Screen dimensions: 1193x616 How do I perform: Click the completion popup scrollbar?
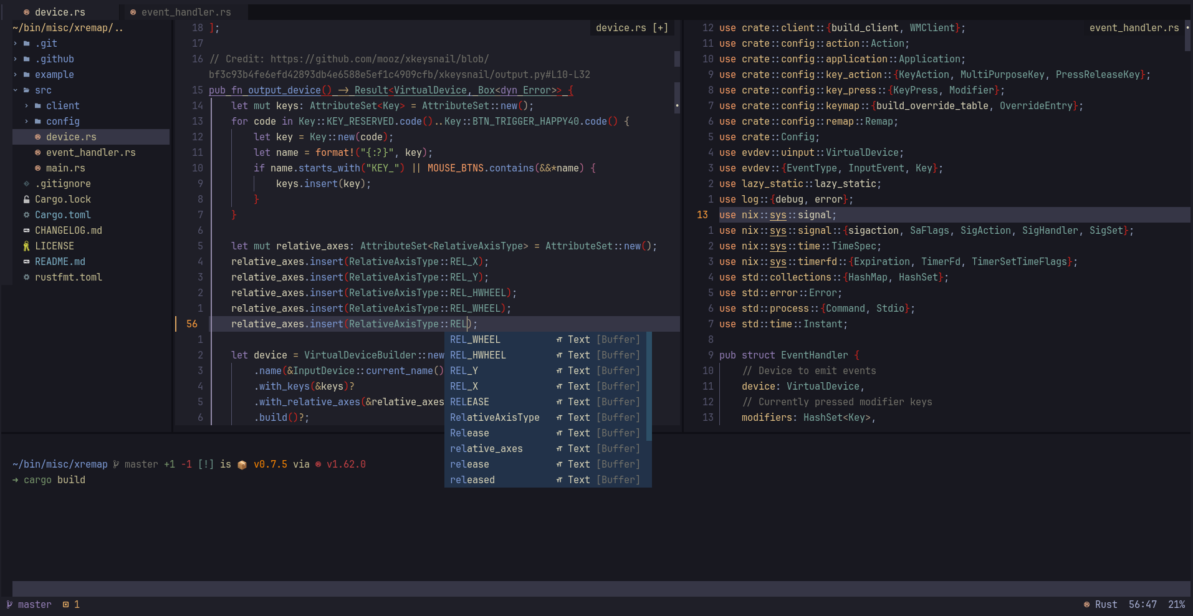(x=649, y=386)
